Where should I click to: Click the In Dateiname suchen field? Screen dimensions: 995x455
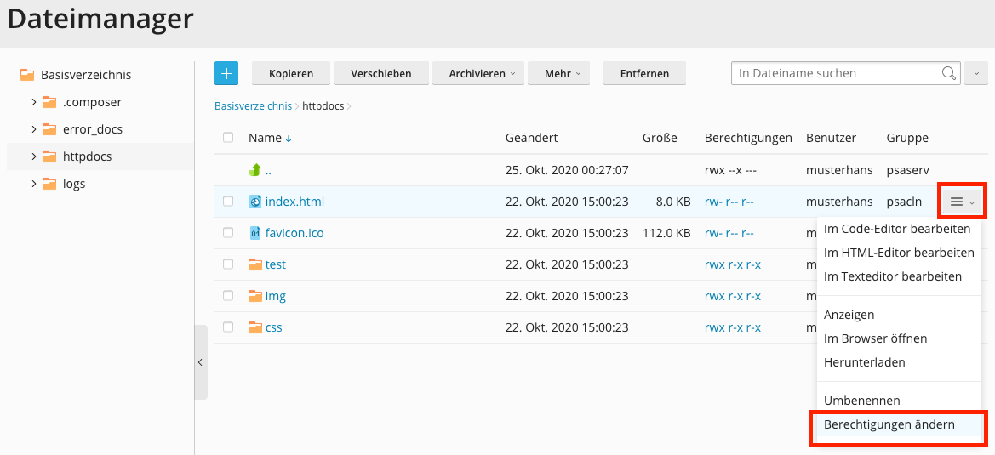(837, 73)
